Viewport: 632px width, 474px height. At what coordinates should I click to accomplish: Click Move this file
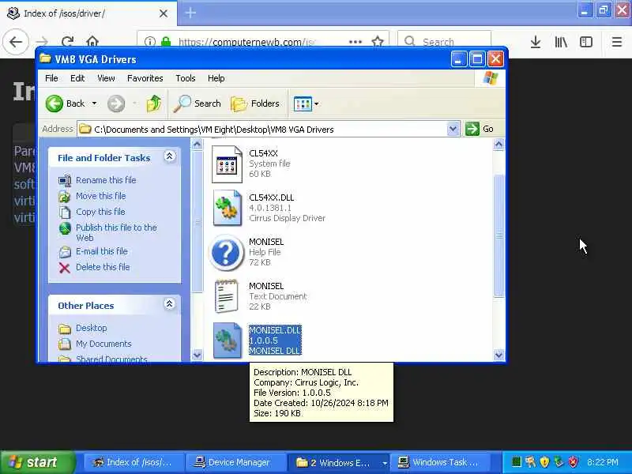coord(101,196)
